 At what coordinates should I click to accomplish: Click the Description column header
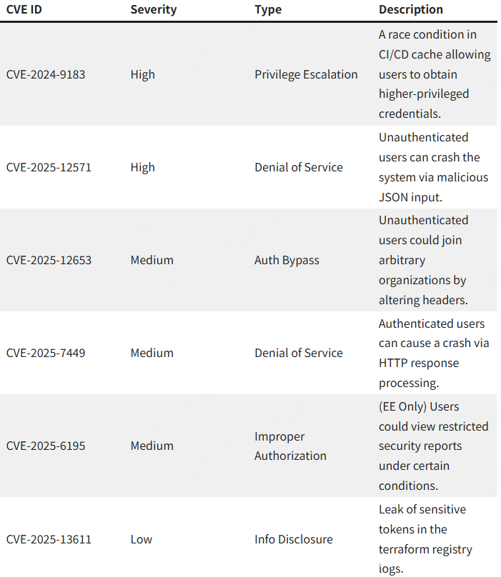410,9
